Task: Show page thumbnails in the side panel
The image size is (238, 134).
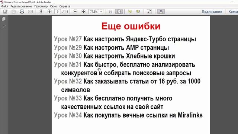Action: (x=4, y=19)
